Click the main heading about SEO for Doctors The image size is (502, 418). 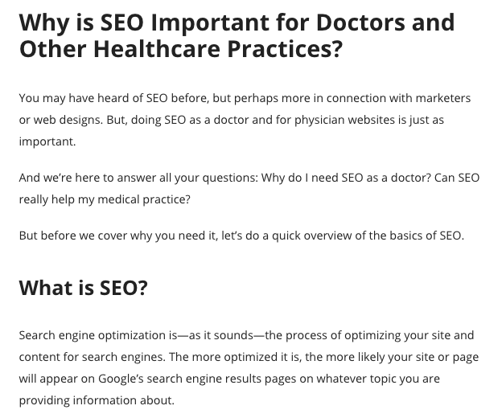point(237,35)
